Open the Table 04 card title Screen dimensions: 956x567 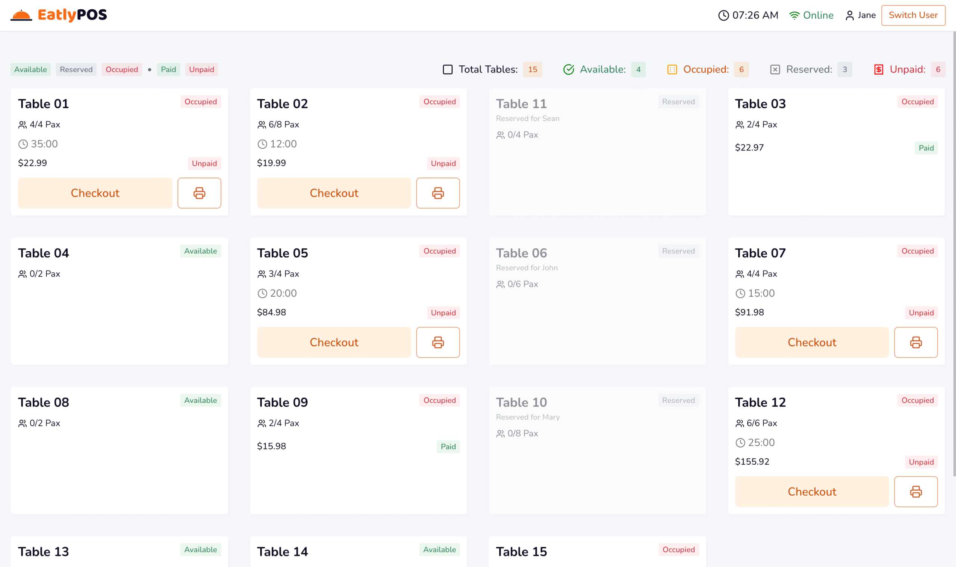[x=44, y=253]
